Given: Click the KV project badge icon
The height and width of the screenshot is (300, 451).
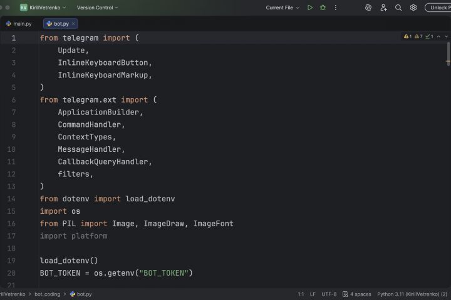Looking at the screenshot, I should coord(24,7).
